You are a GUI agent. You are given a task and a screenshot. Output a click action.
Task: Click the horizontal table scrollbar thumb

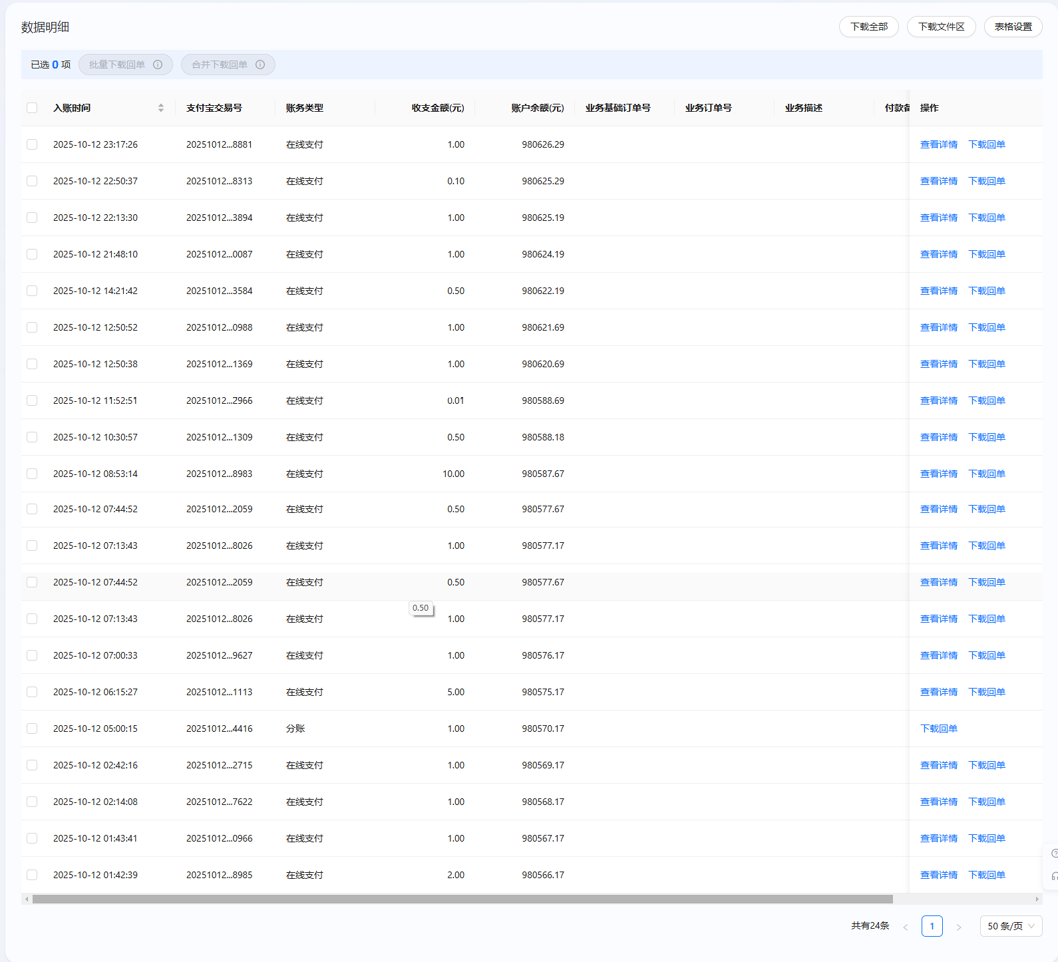tap(462, 899)
